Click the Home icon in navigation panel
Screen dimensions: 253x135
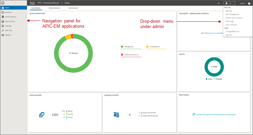click(x=3, y=8)
